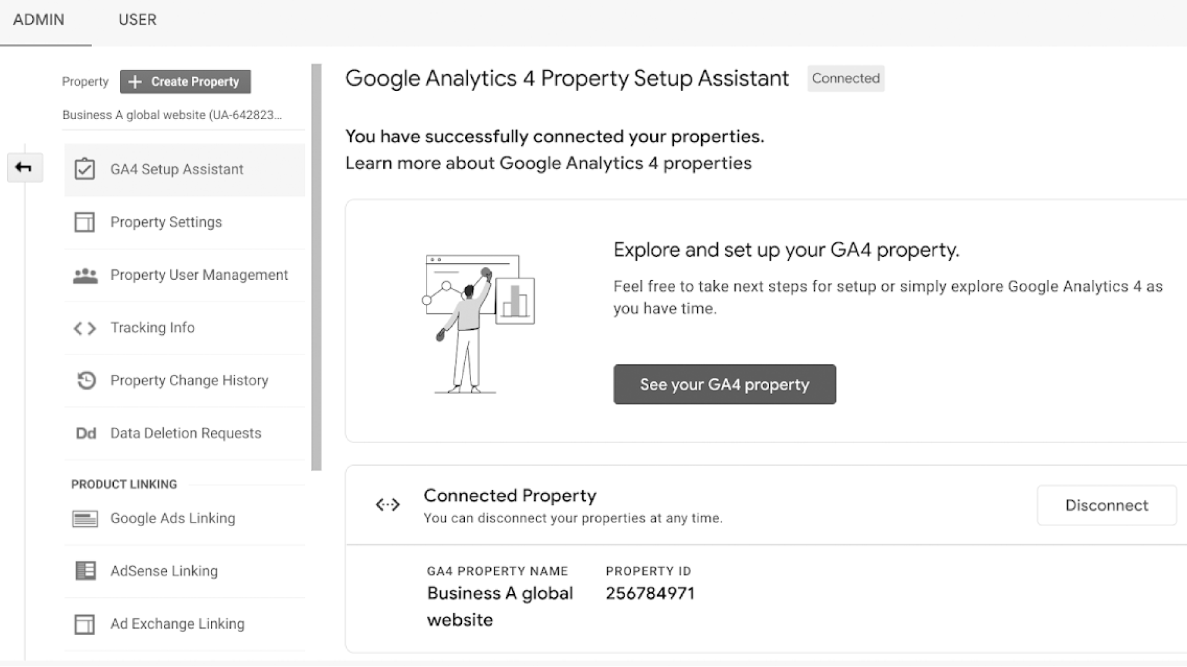Click the See your GA4 property button
Image resolution: width=1187 pixels, height=667 pixels.
(725, 384)
